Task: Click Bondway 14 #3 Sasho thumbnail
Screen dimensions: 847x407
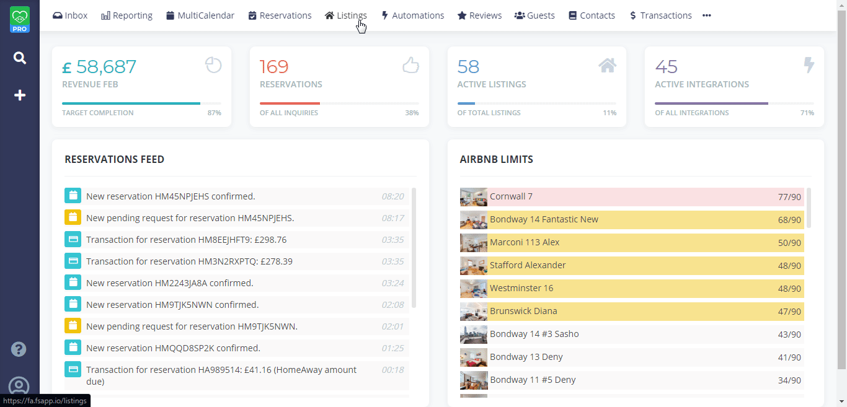Action: coord(474,335)
